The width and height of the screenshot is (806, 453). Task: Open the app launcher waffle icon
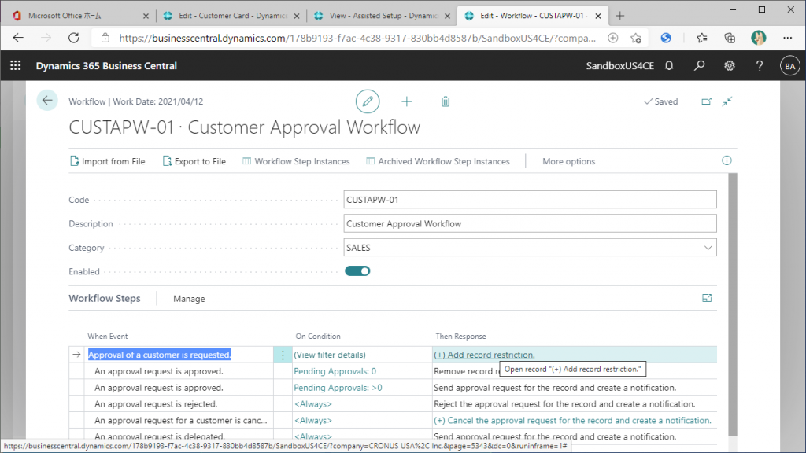pyautogui.click(x=16, y=66)
